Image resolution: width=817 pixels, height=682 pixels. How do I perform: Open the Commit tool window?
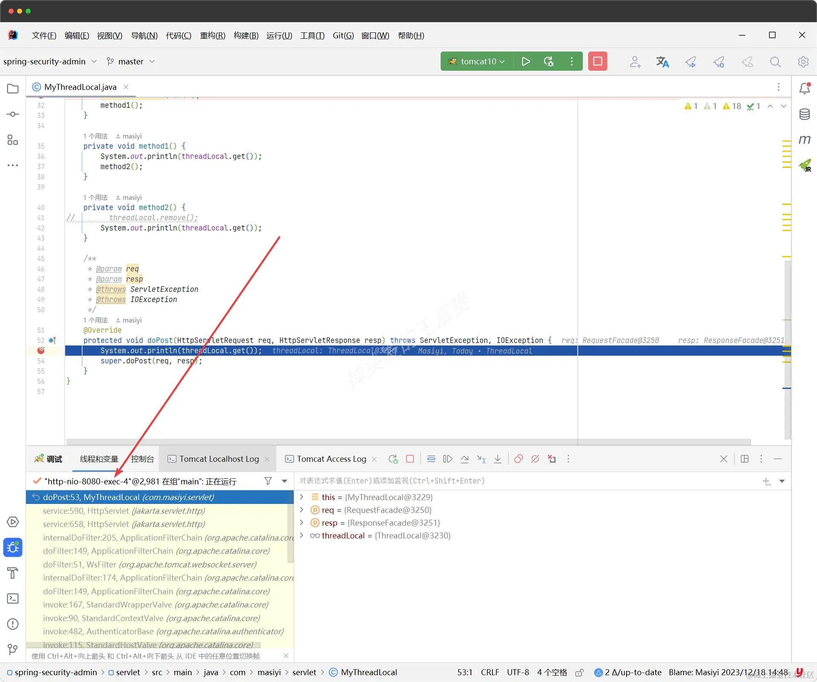[x=13, y=114]
